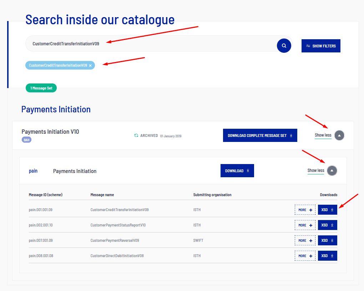Expand MORE for pain.007.001.09
This screenshot has width=364, height=291.
(x=305, y=240)
